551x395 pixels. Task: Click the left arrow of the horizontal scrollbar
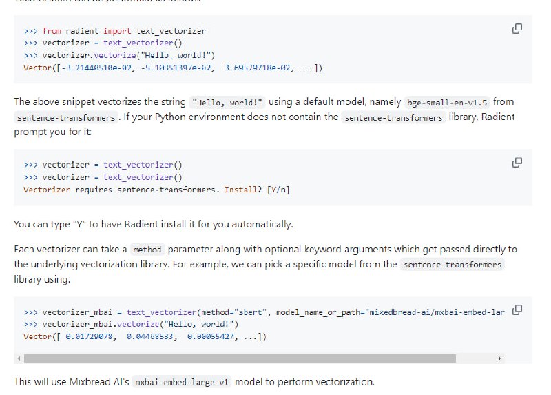[19, 358]
